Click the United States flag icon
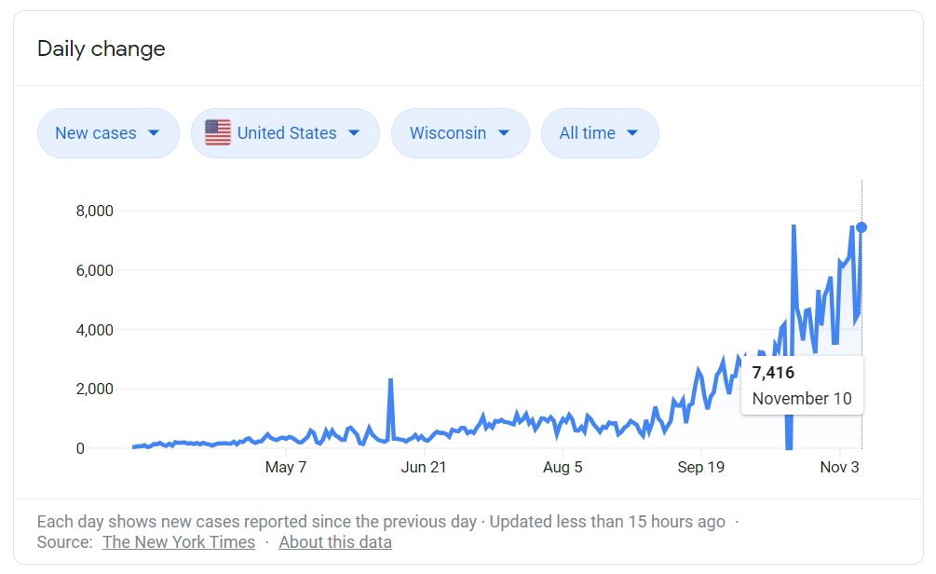The image size is (936, 574). tap(218, 133)
